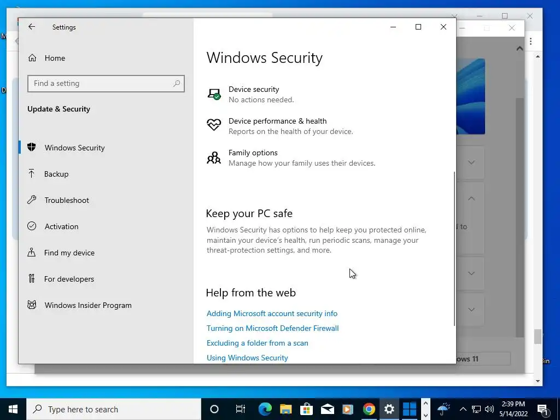Expand the bottom chevron in the background window
This screenshot has height=420, width=560.
(471, 310)
